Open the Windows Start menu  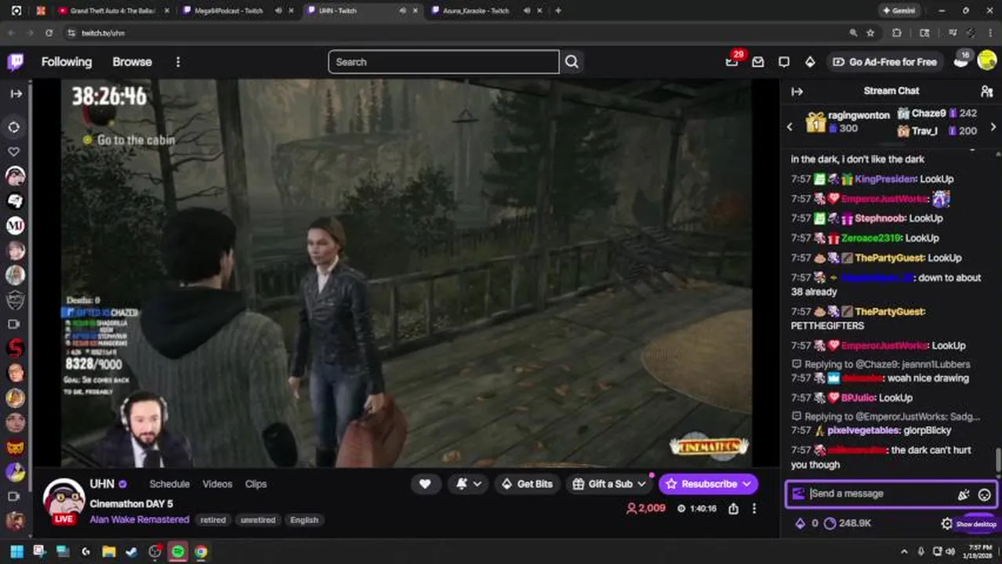click(16, 551)
